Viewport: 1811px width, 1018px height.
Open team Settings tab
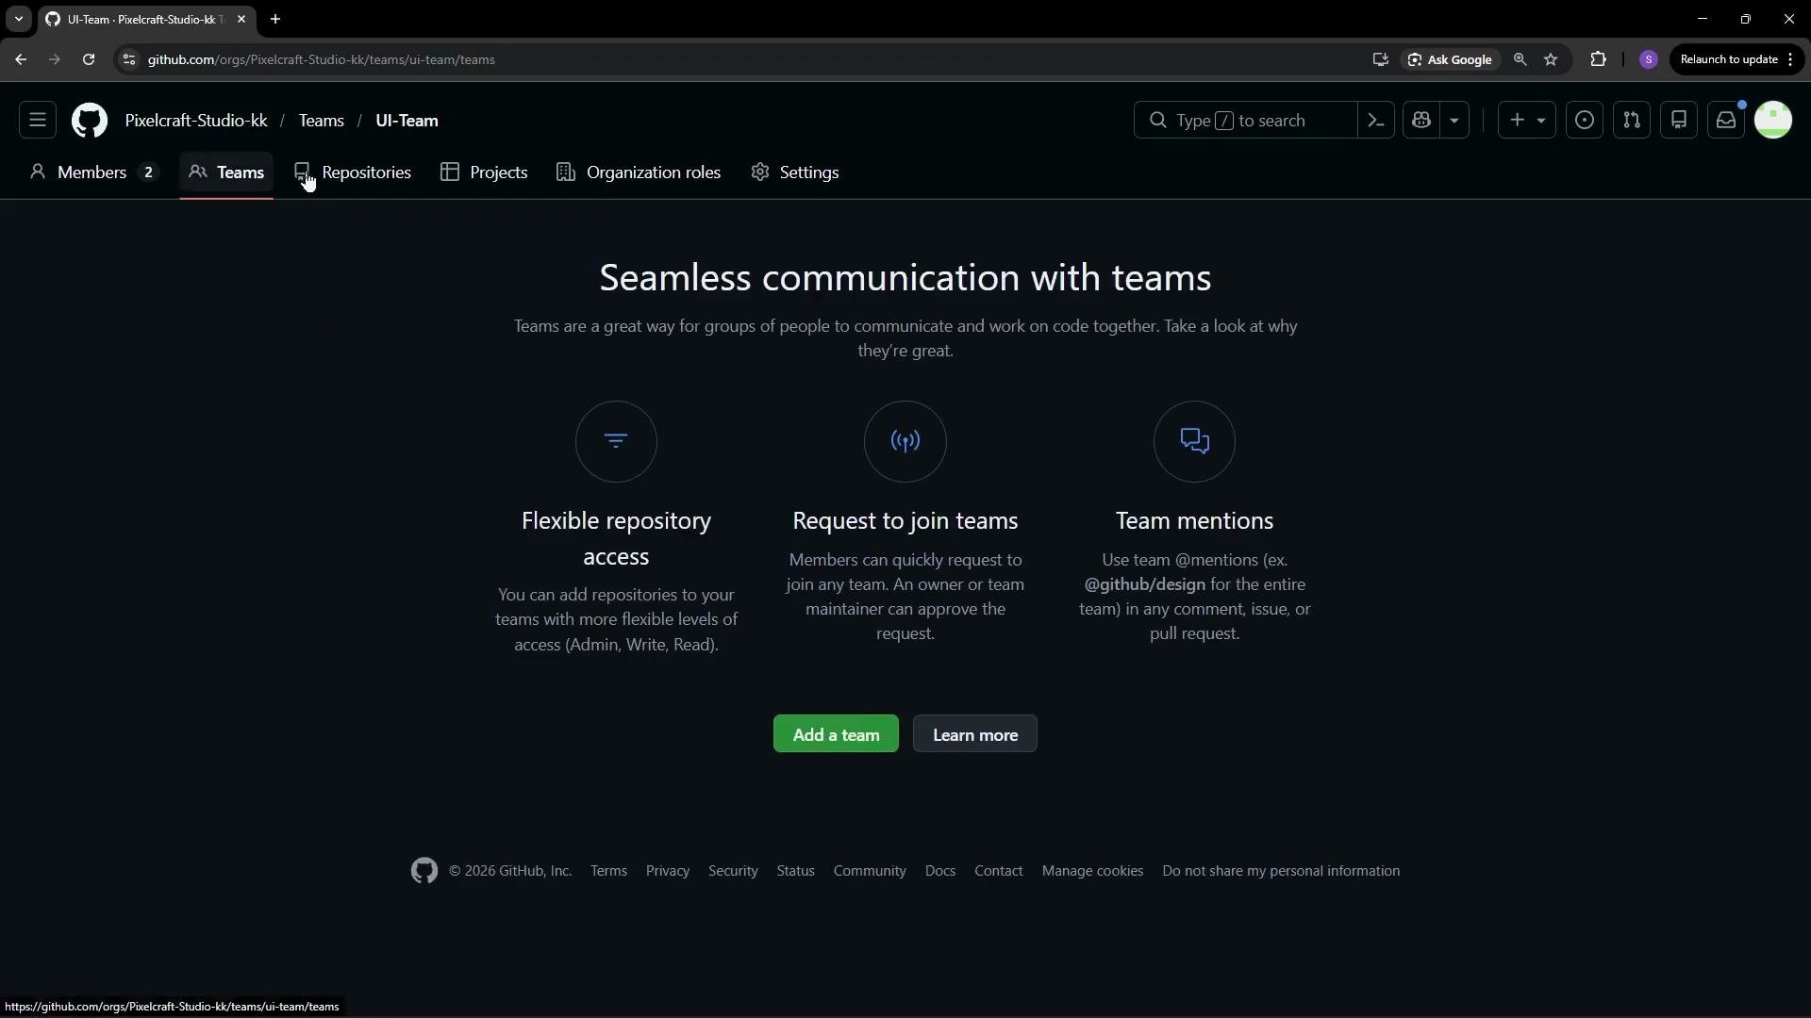click(795, 172)
